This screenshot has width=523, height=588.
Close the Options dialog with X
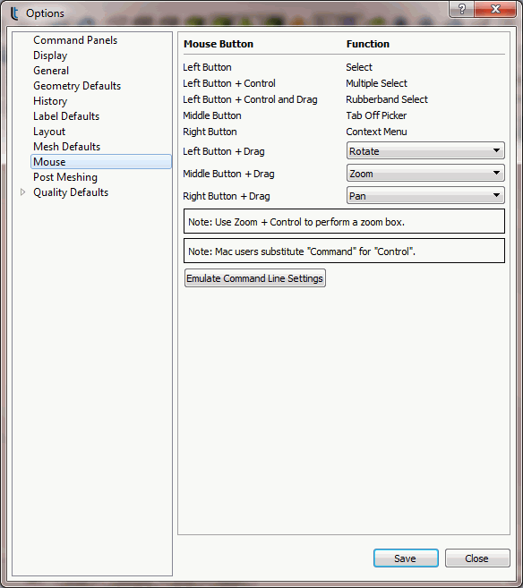(495, 9)
